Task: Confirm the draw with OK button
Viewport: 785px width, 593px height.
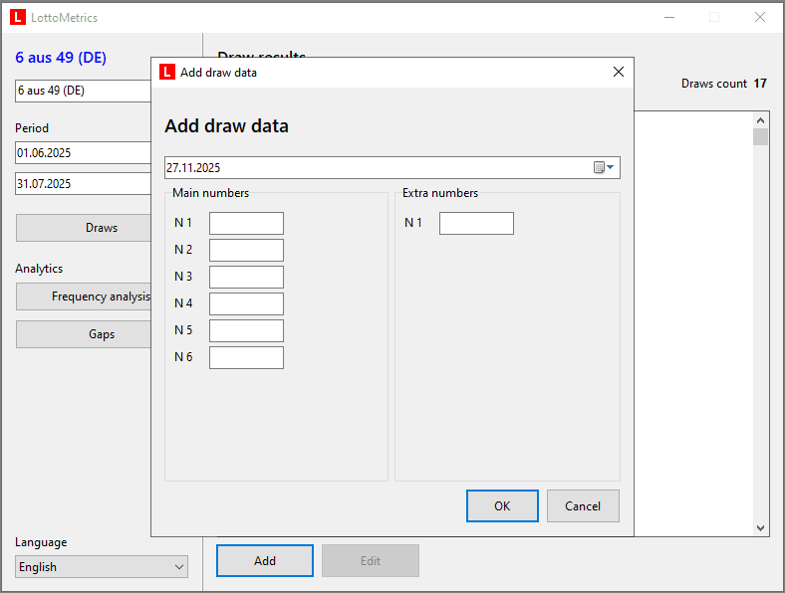Action: [x=502, y=506]
